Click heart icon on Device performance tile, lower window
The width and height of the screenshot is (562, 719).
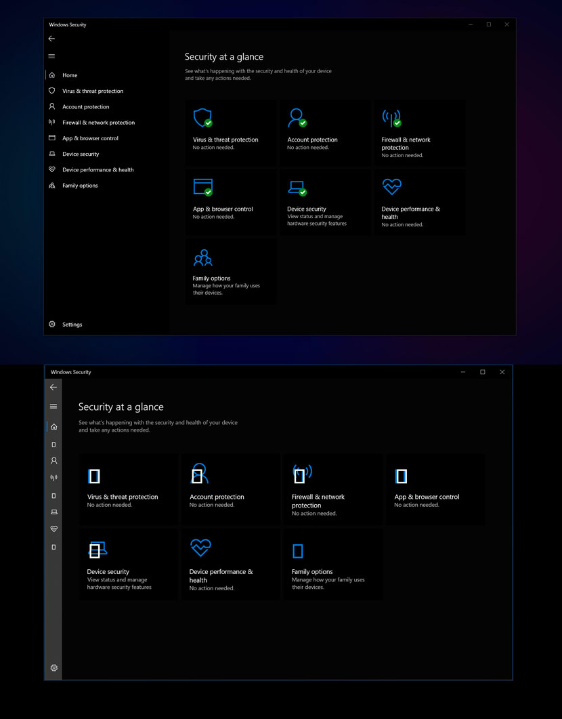click(x=200, y=548)
